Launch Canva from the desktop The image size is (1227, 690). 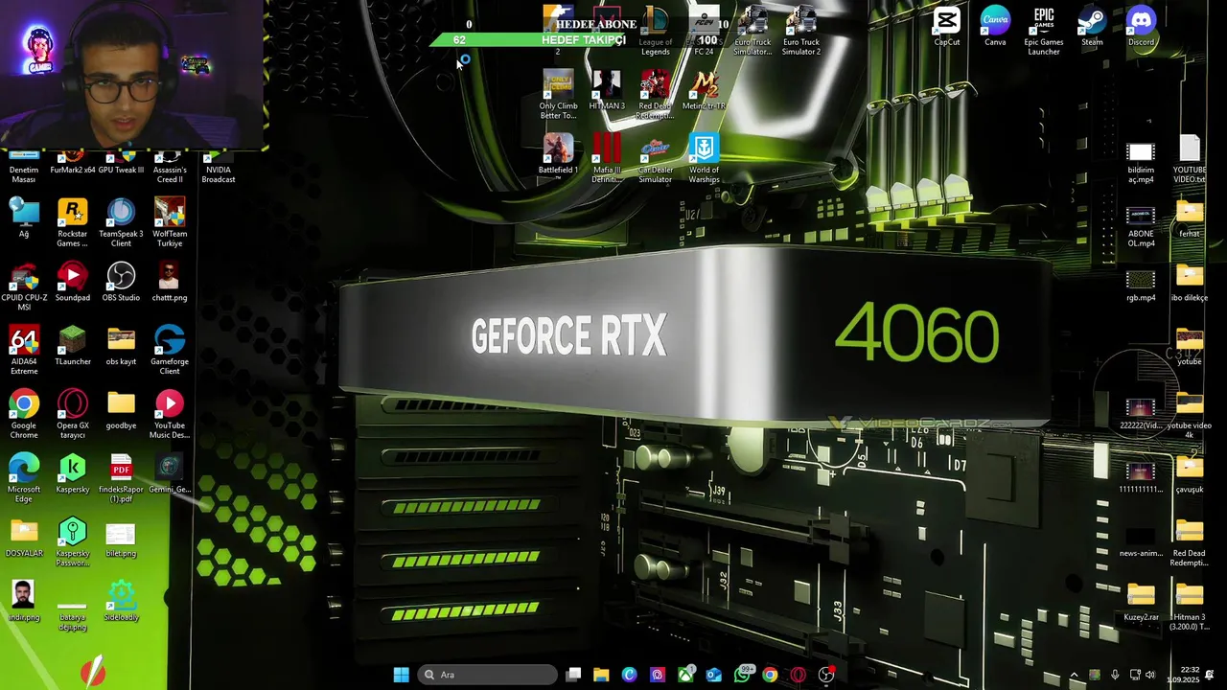pos(995,27)
